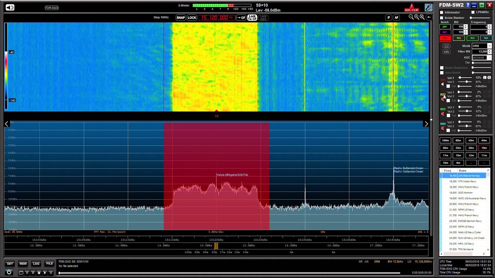495x278 pixels.
Task: Start recording with the record button
Action: click(x=39, y=273)
